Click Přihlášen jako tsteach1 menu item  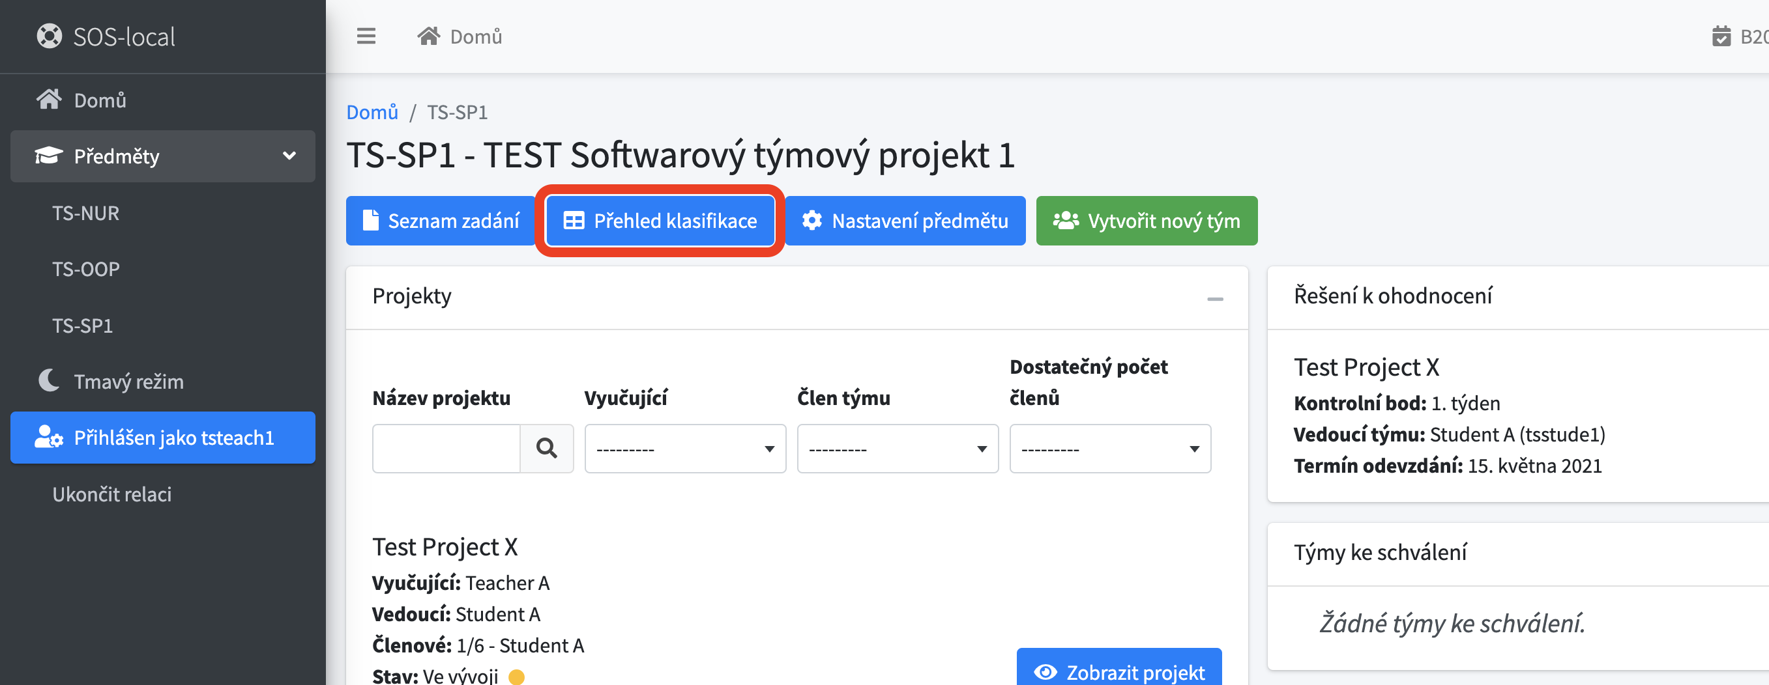163,438
